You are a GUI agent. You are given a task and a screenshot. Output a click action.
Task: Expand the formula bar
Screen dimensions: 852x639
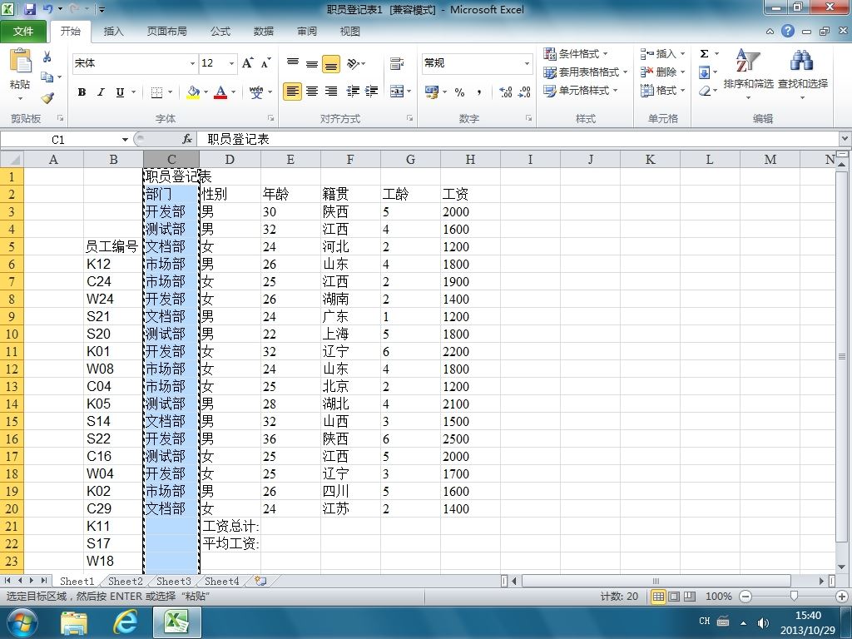(x=845, y=139)
